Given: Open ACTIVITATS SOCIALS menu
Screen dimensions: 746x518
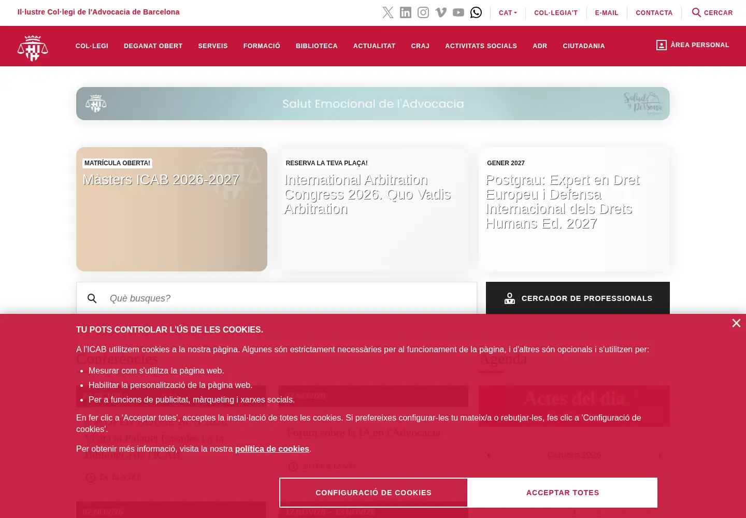Looking at the screenshot, I should 481,46.
